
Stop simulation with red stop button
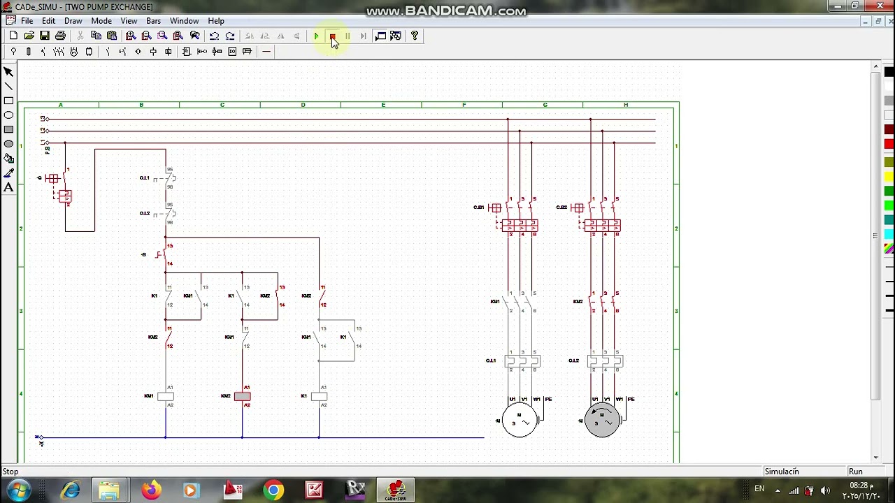pos(332,36)
